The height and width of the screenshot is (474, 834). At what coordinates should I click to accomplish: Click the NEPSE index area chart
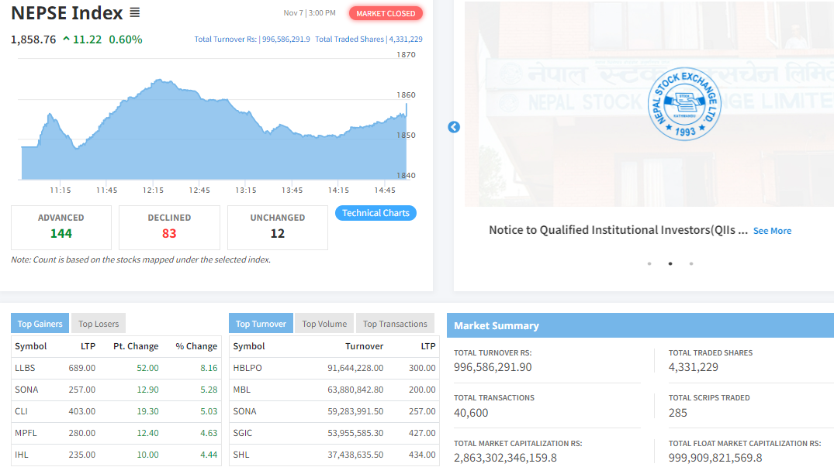click(214, 130)
